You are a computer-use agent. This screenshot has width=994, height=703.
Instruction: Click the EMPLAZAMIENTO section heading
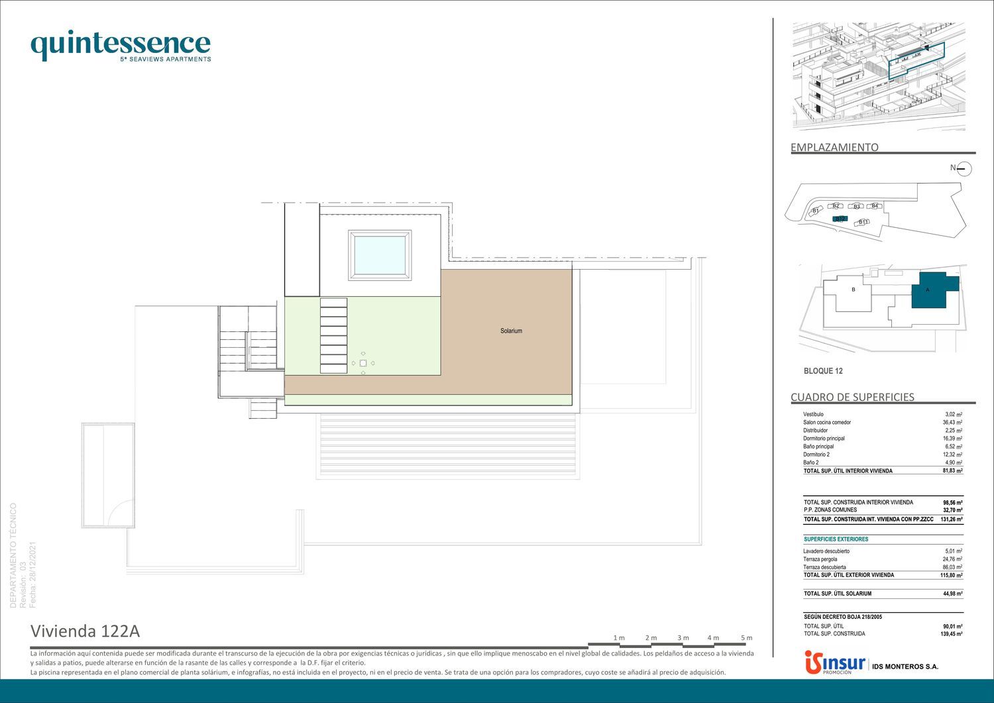click(834, 147)
